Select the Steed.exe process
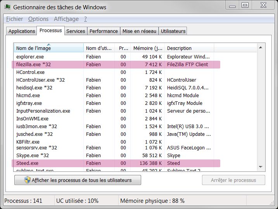This screenshot has width=278, height=209. 116,163
